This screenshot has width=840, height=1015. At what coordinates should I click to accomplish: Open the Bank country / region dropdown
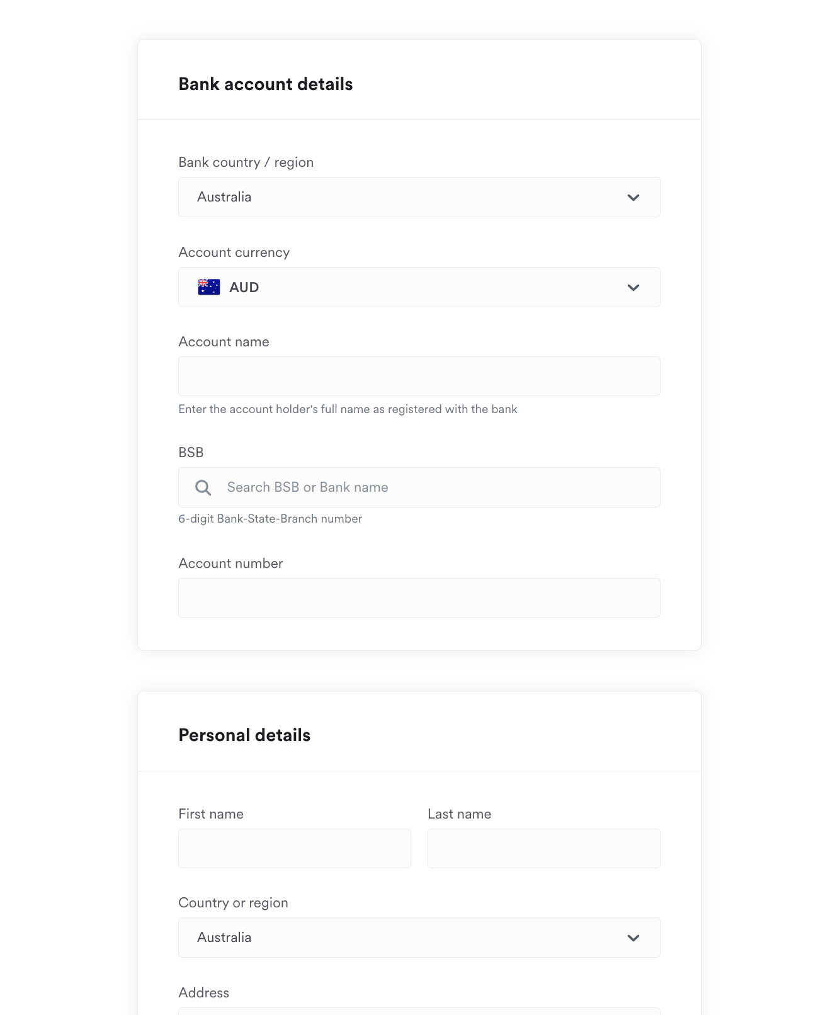(419, 197)
